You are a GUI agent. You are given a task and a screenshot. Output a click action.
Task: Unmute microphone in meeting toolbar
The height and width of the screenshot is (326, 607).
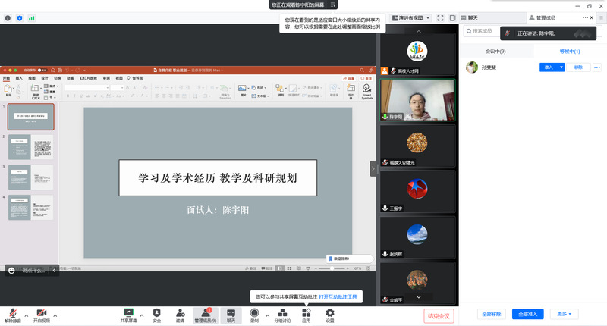click(x=12, y=314)
